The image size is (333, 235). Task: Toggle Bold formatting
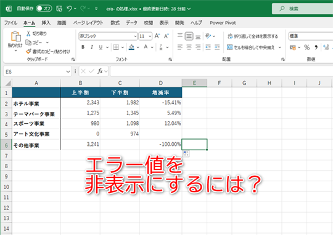tap(83, 47)
